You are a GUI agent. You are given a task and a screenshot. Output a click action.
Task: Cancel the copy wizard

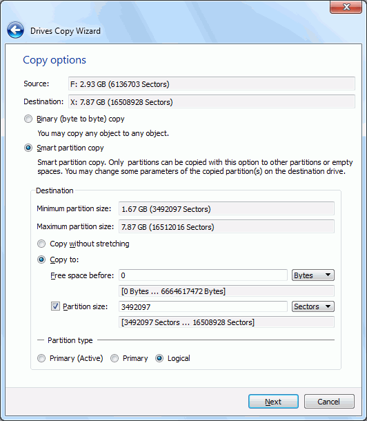pyautogui.click(x=329, y=402)
